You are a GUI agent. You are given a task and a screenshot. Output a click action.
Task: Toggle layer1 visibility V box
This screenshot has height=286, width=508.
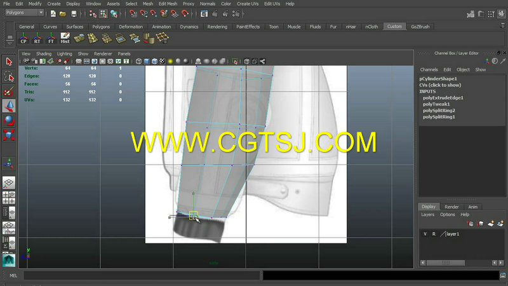[x=425, y=234]
